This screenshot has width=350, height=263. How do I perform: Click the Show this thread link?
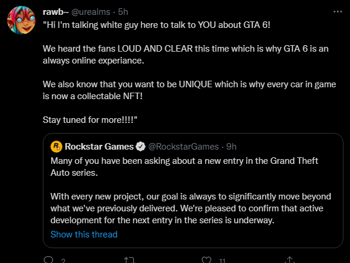coord(84,235)
